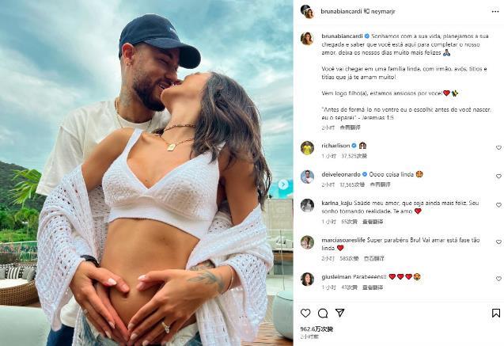This screenshot has height=346, width=504.
Task: Save post with bookmark icon
Action: coord(496,313)
